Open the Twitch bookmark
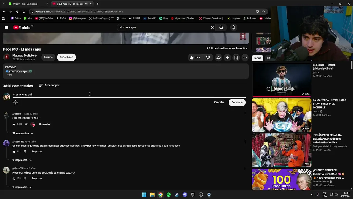Viewport: 353px width, 199px height. [16, 19]
